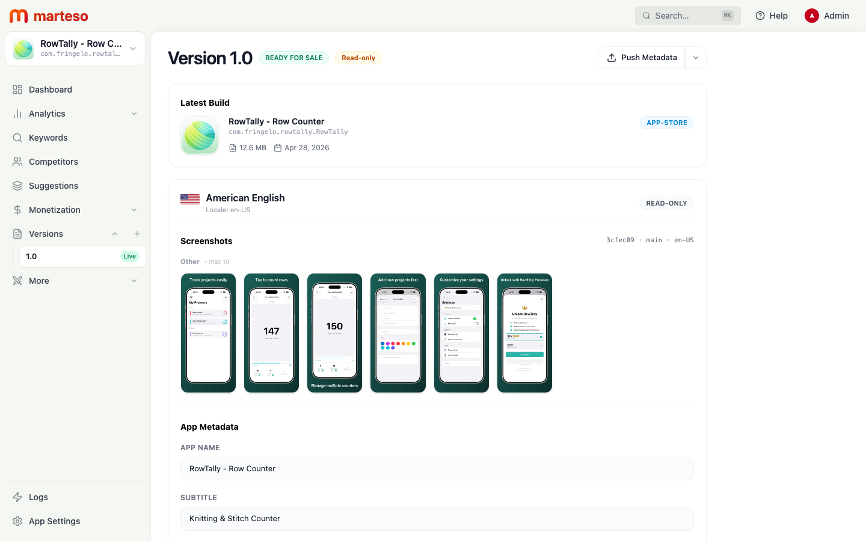
Task: Click the Admin account label
Action: 837,16
